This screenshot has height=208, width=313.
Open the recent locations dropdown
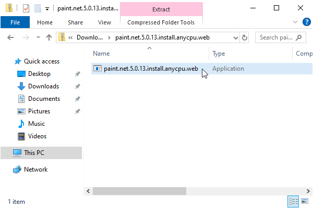38,37
